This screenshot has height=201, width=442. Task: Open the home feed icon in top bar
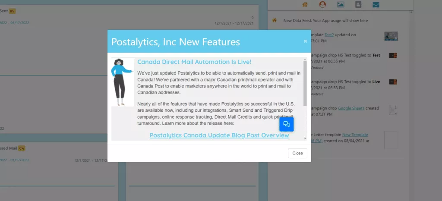coord(305,4)
